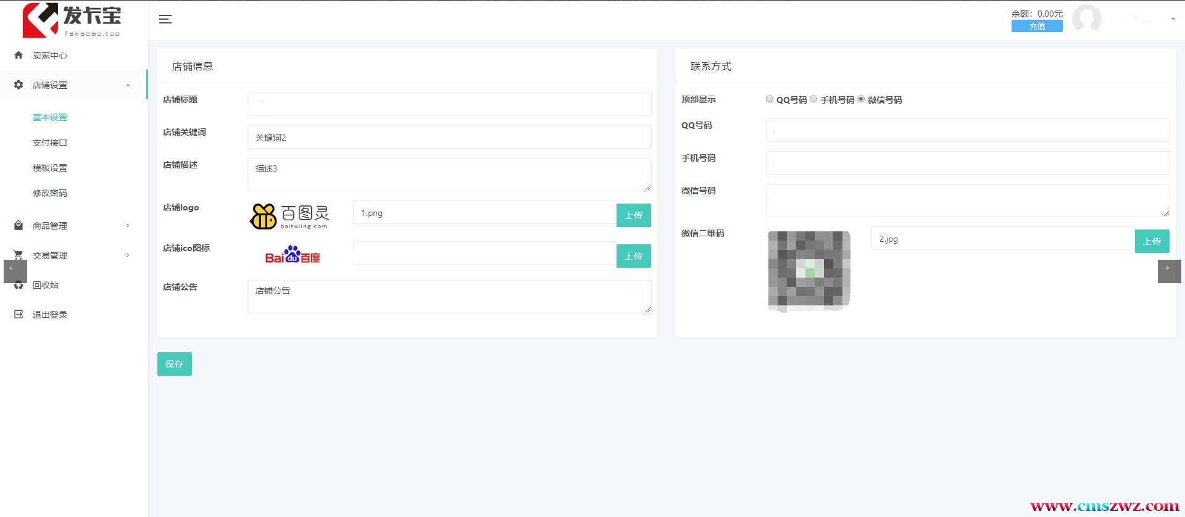The height and width of the screenshot is (517, 1185).
Task: Click the 发卡宝 logo
Action: click(x=72, y=20)
